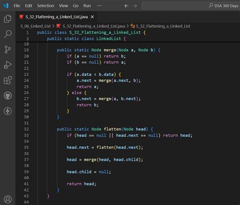Click the DSA 300 Days search box
The image size is (240, 205).
pos(191,6)
